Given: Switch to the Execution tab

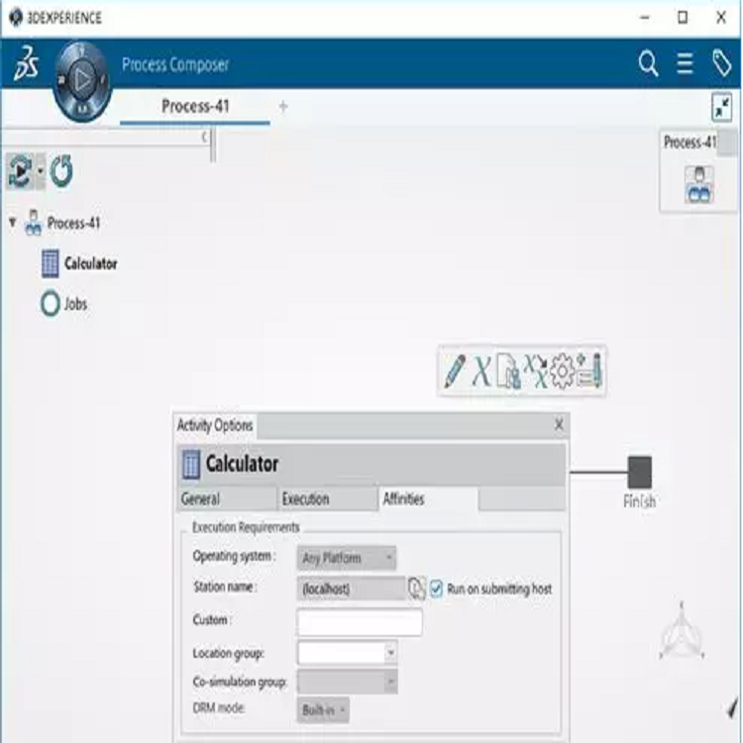Looking at the screenshot, I should point(305,499).
